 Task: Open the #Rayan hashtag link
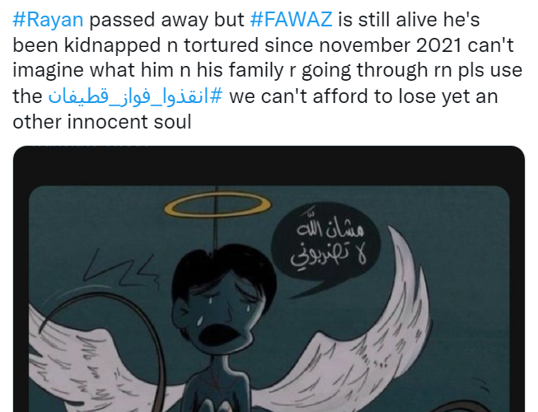tap(48, 20)
